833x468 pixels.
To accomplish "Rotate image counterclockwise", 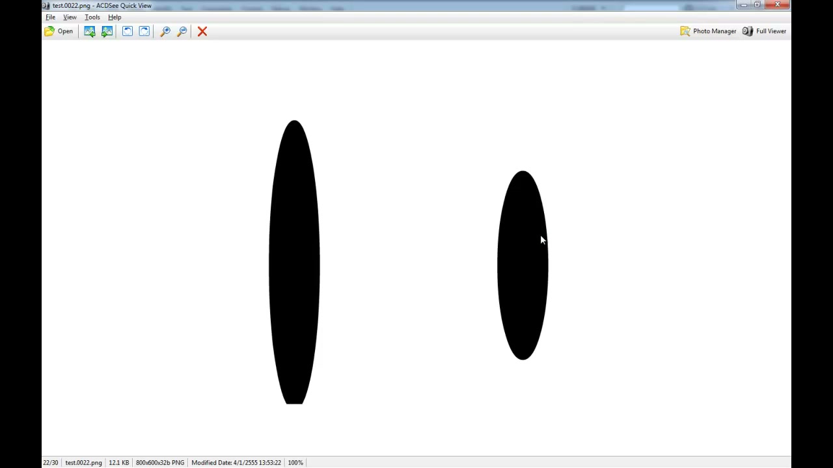I will pos(128,31).
